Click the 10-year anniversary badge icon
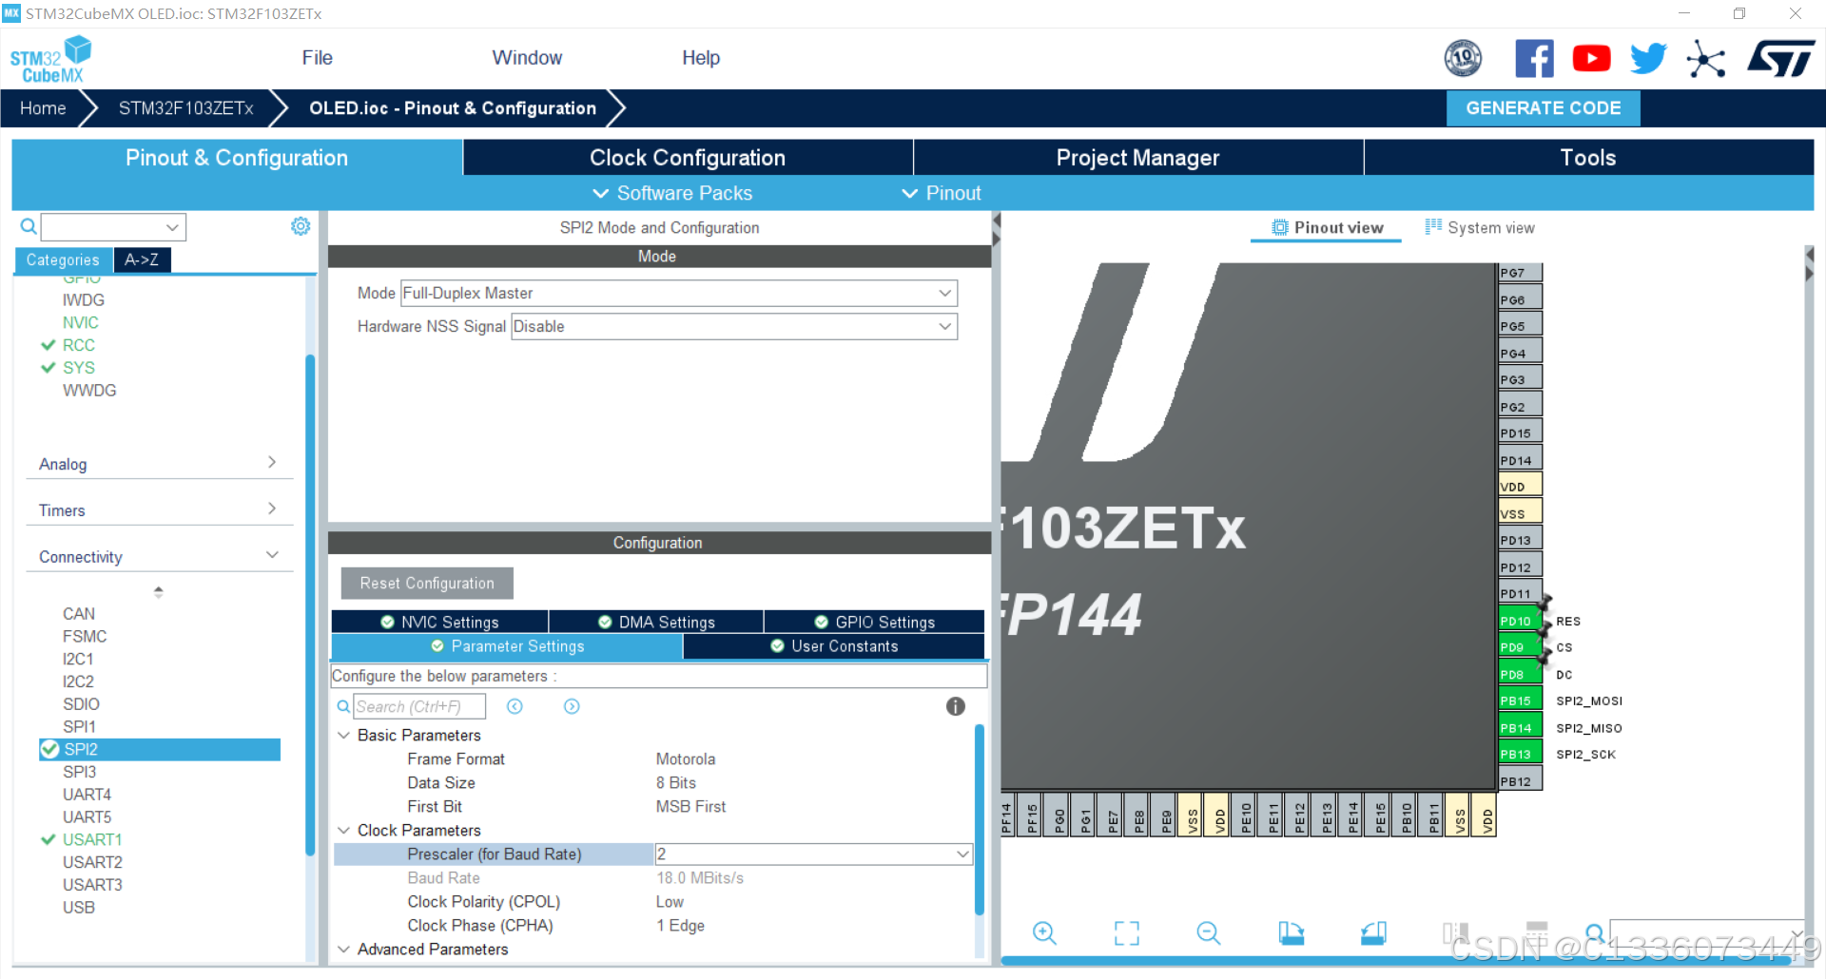1826x979 pixels. tap(1463, 59)
